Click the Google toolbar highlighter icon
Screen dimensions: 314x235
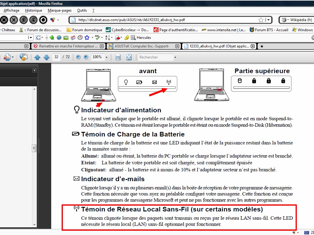(x=126, y=38)
